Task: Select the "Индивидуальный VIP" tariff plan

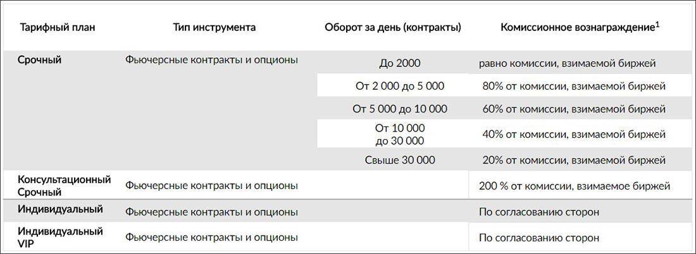Action: [x=60, y=237]
